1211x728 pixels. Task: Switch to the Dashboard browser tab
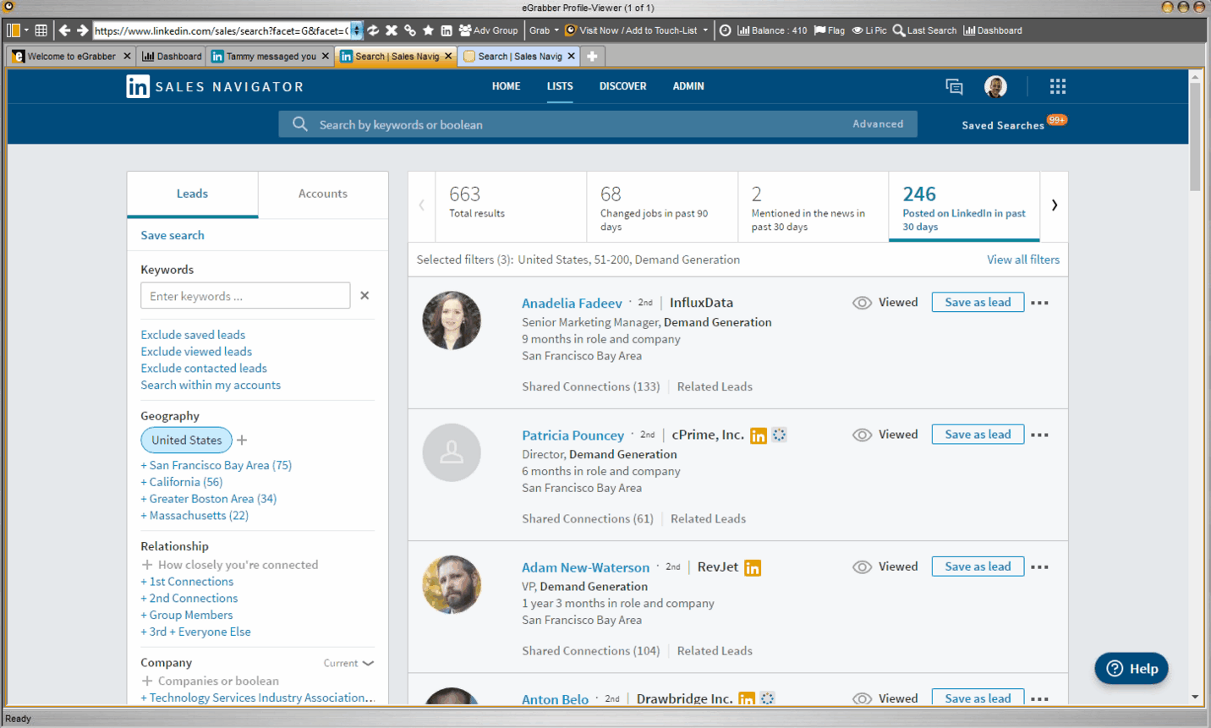[172, 57]
